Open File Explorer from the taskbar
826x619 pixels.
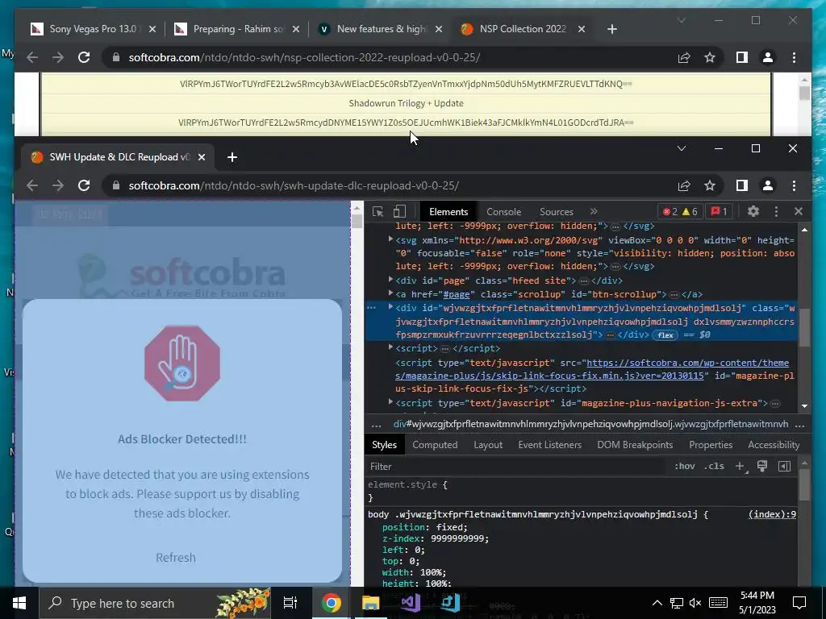[370, 603]
